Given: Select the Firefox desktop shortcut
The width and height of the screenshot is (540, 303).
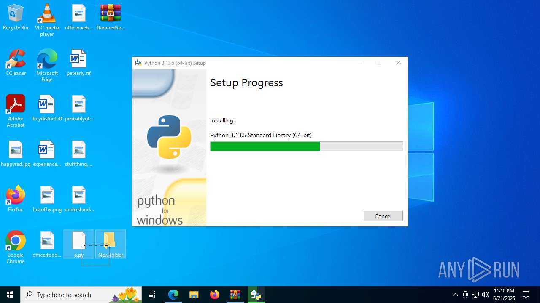Looking at the screenshot, I should [16, 199].
